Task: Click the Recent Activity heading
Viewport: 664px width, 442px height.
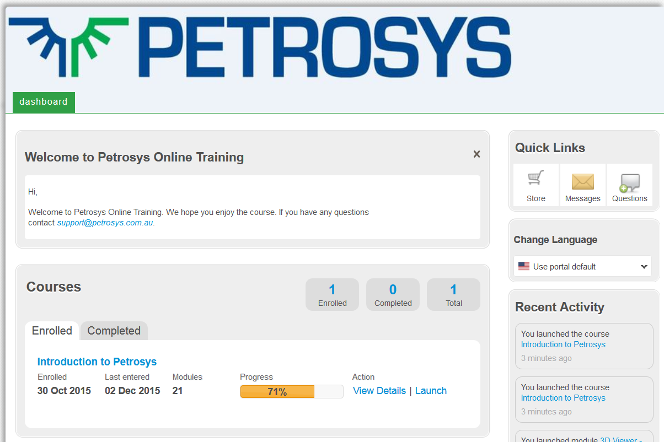Action: tap(560, 307)
